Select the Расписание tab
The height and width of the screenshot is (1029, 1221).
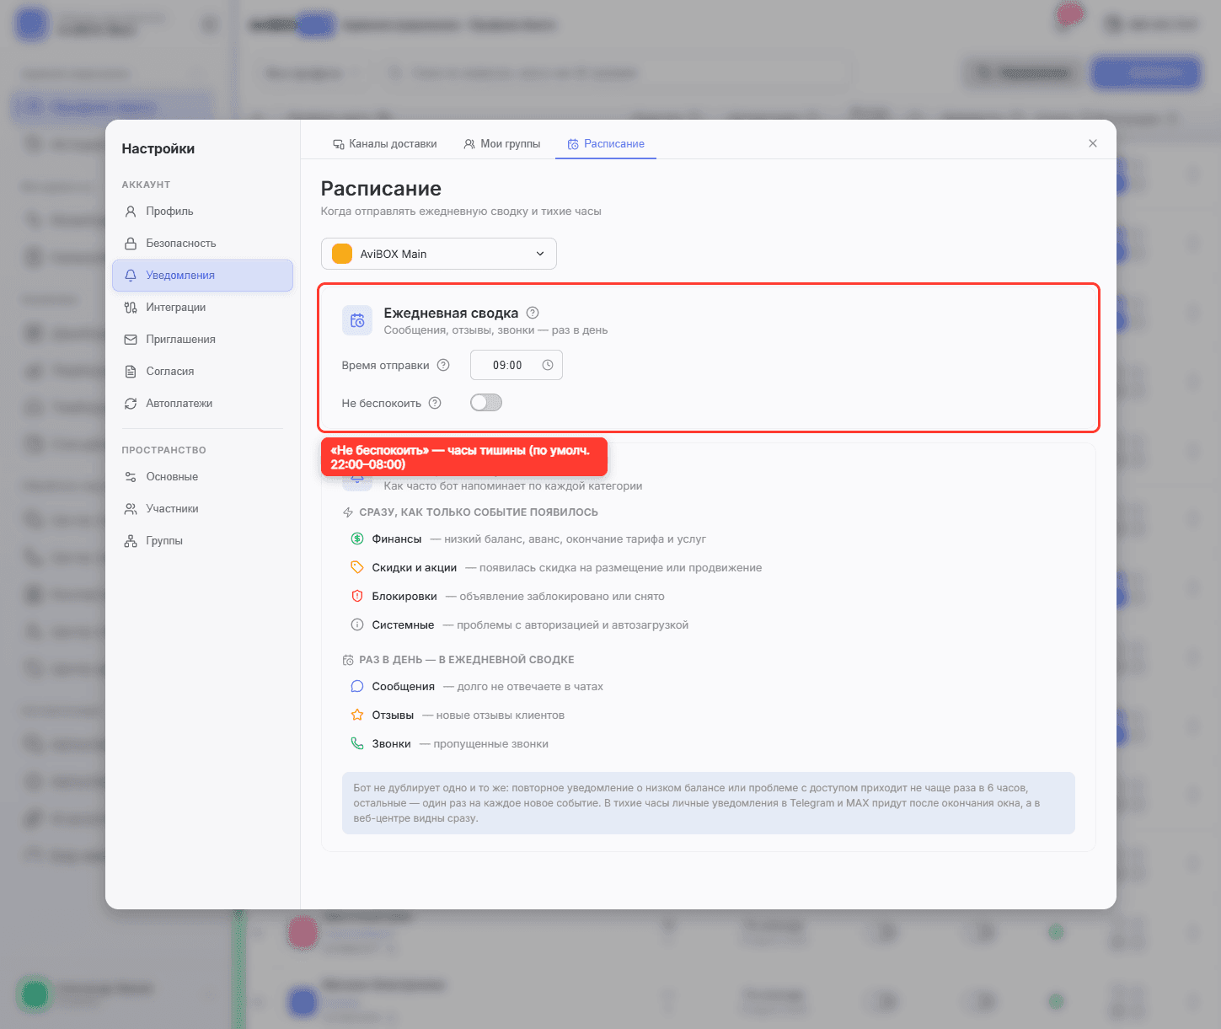(x=606, y=144)
